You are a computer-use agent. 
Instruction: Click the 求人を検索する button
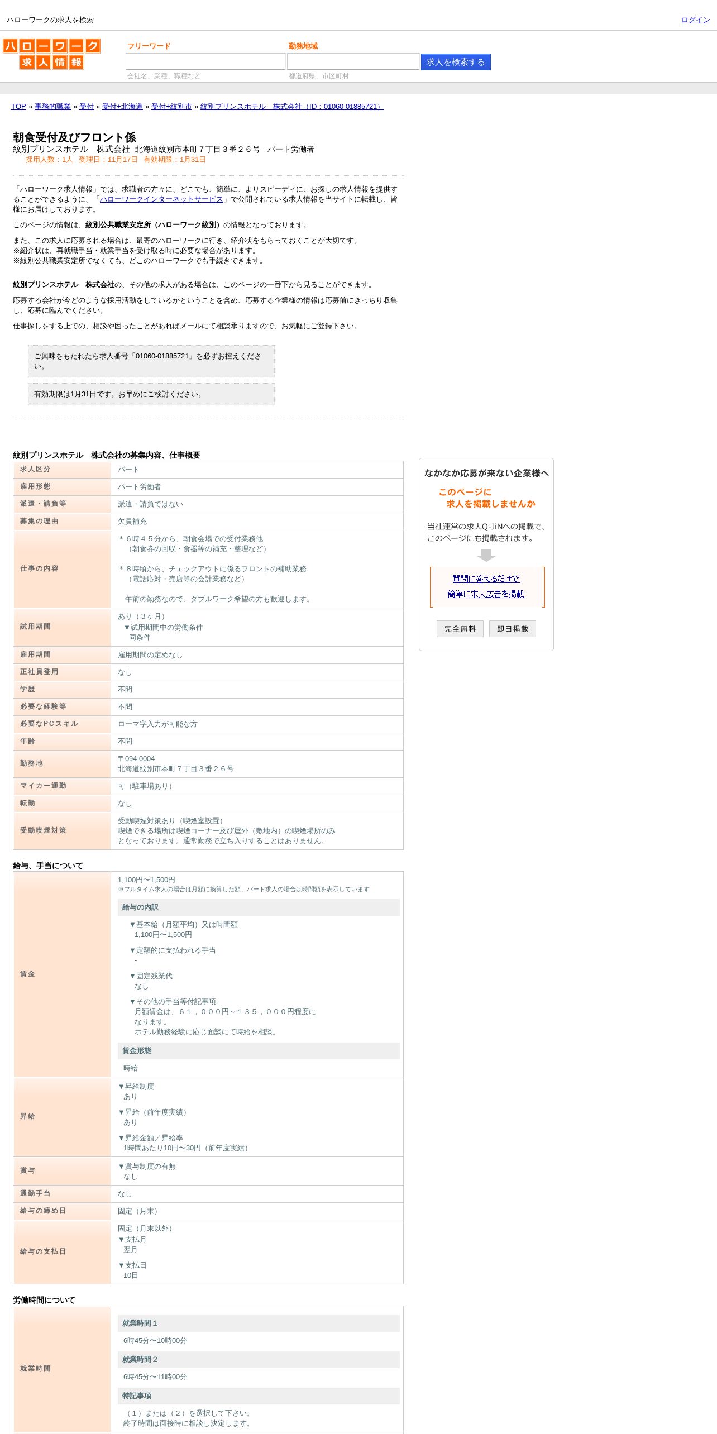click(x=456, y=62)
